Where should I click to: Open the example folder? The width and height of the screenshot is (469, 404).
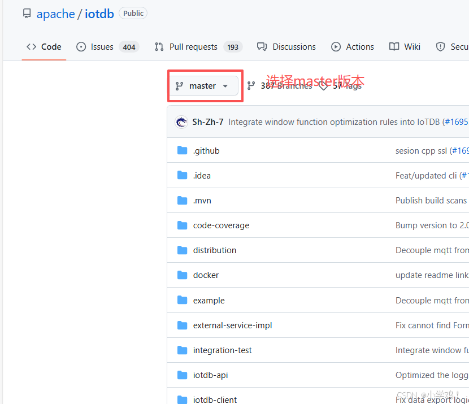click(x=209, y=300)
